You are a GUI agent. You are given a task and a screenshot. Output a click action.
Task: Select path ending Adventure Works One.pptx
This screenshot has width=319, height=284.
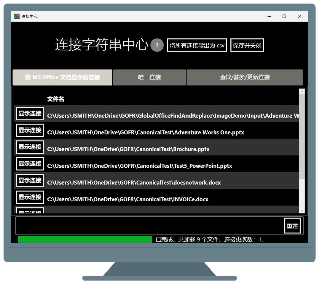click(146, 133)
